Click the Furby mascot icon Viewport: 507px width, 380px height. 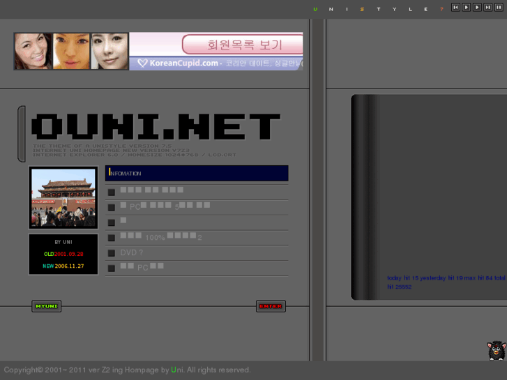coord(497,351)
